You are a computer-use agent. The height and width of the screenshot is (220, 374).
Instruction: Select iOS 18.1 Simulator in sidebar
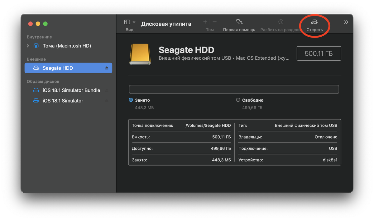click(x=63, y=101)
